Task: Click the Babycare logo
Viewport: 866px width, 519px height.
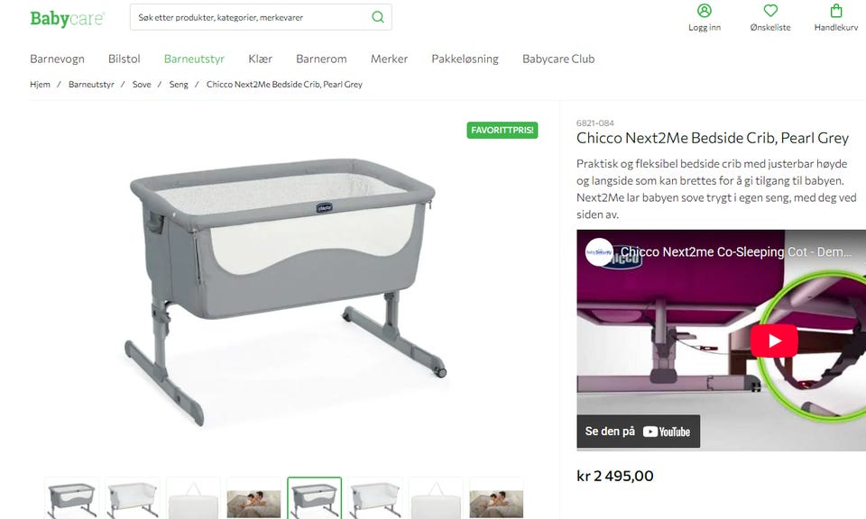Action: [67, 18]
